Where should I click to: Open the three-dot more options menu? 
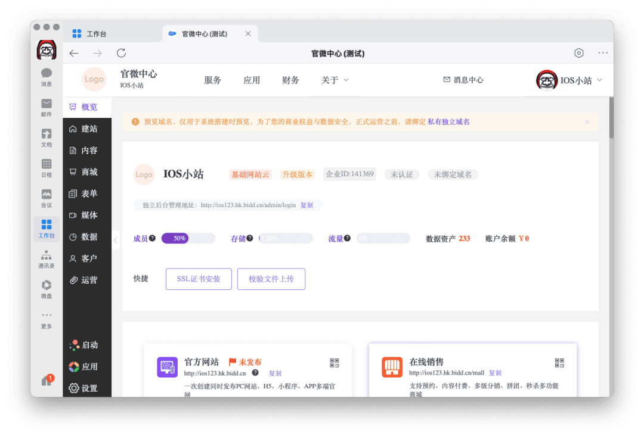click(602, 53)
